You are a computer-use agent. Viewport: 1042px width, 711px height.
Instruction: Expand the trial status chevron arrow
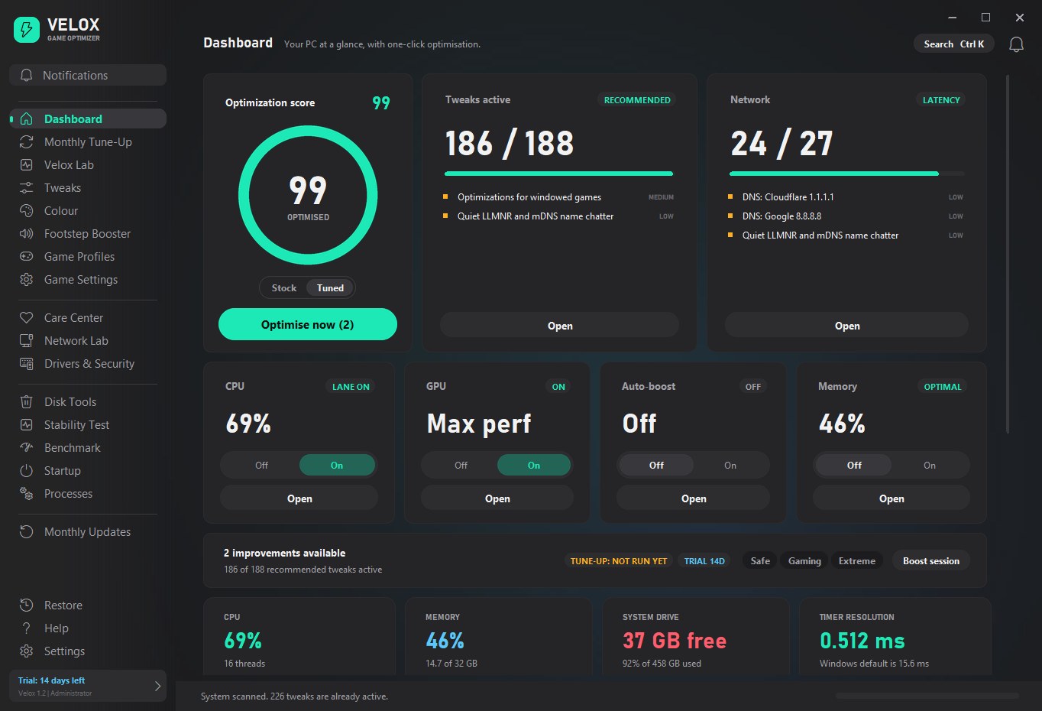[x=157, y=686]
